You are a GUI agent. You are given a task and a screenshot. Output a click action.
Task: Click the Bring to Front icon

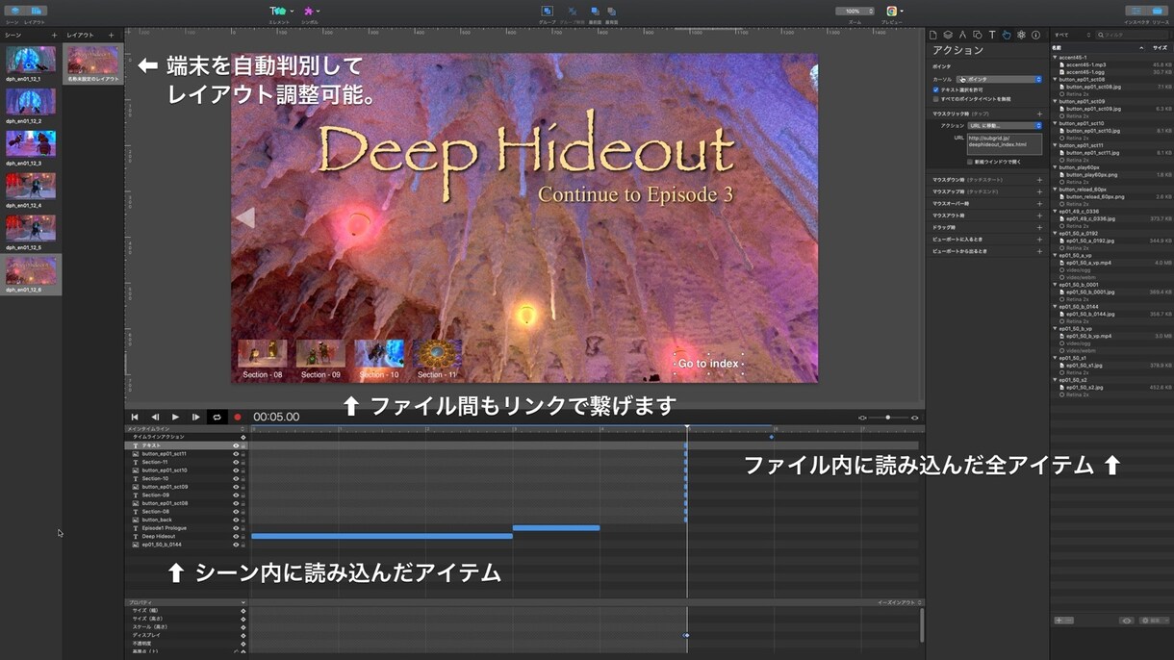[595, 12]
